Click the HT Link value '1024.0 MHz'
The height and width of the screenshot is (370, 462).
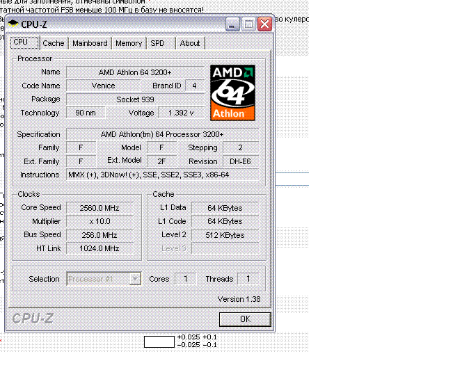[100, 248]
